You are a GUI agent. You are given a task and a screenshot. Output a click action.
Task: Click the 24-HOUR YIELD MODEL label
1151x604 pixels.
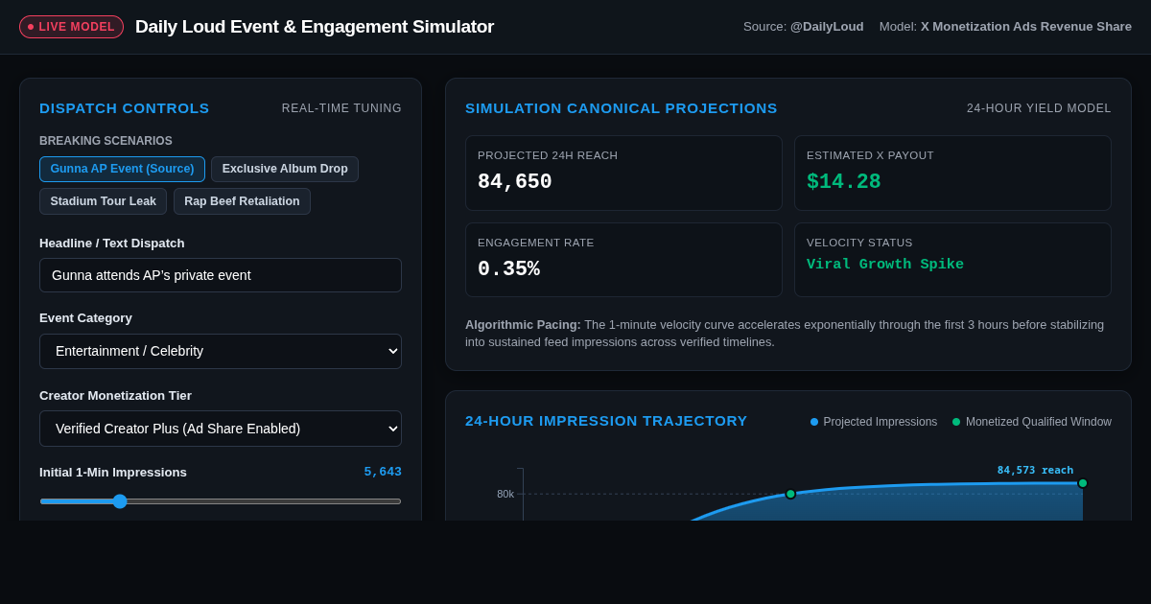1039,108
